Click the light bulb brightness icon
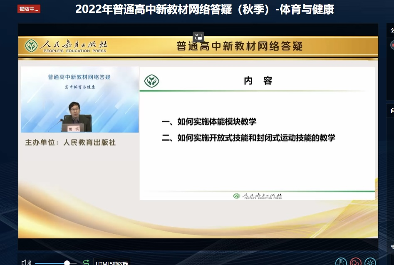 370,262
